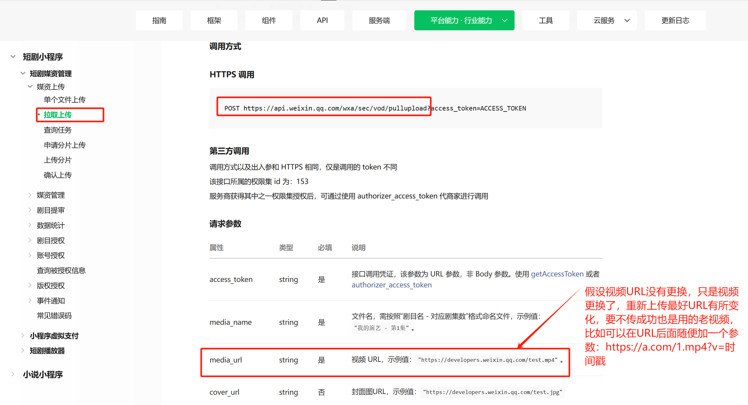
Task: Follow the getAccessToken link
Action: click(x=557, y=274)
